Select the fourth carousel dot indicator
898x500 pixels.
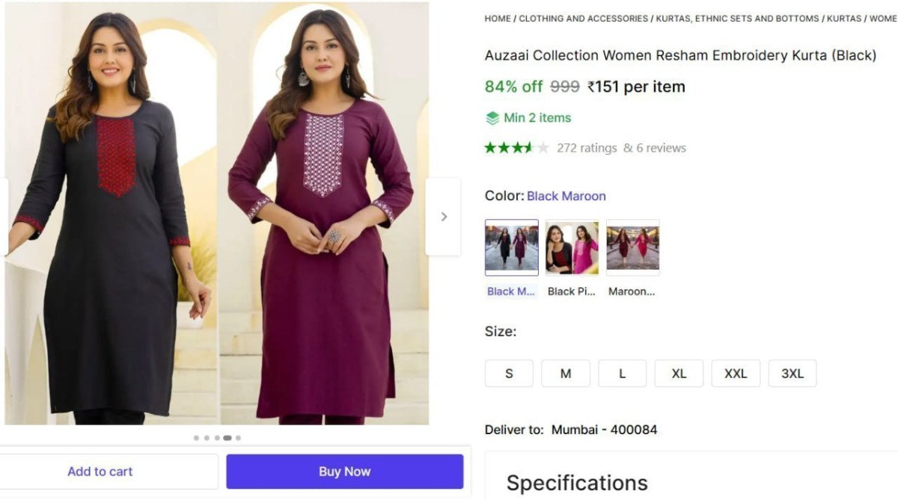(227, 437)
